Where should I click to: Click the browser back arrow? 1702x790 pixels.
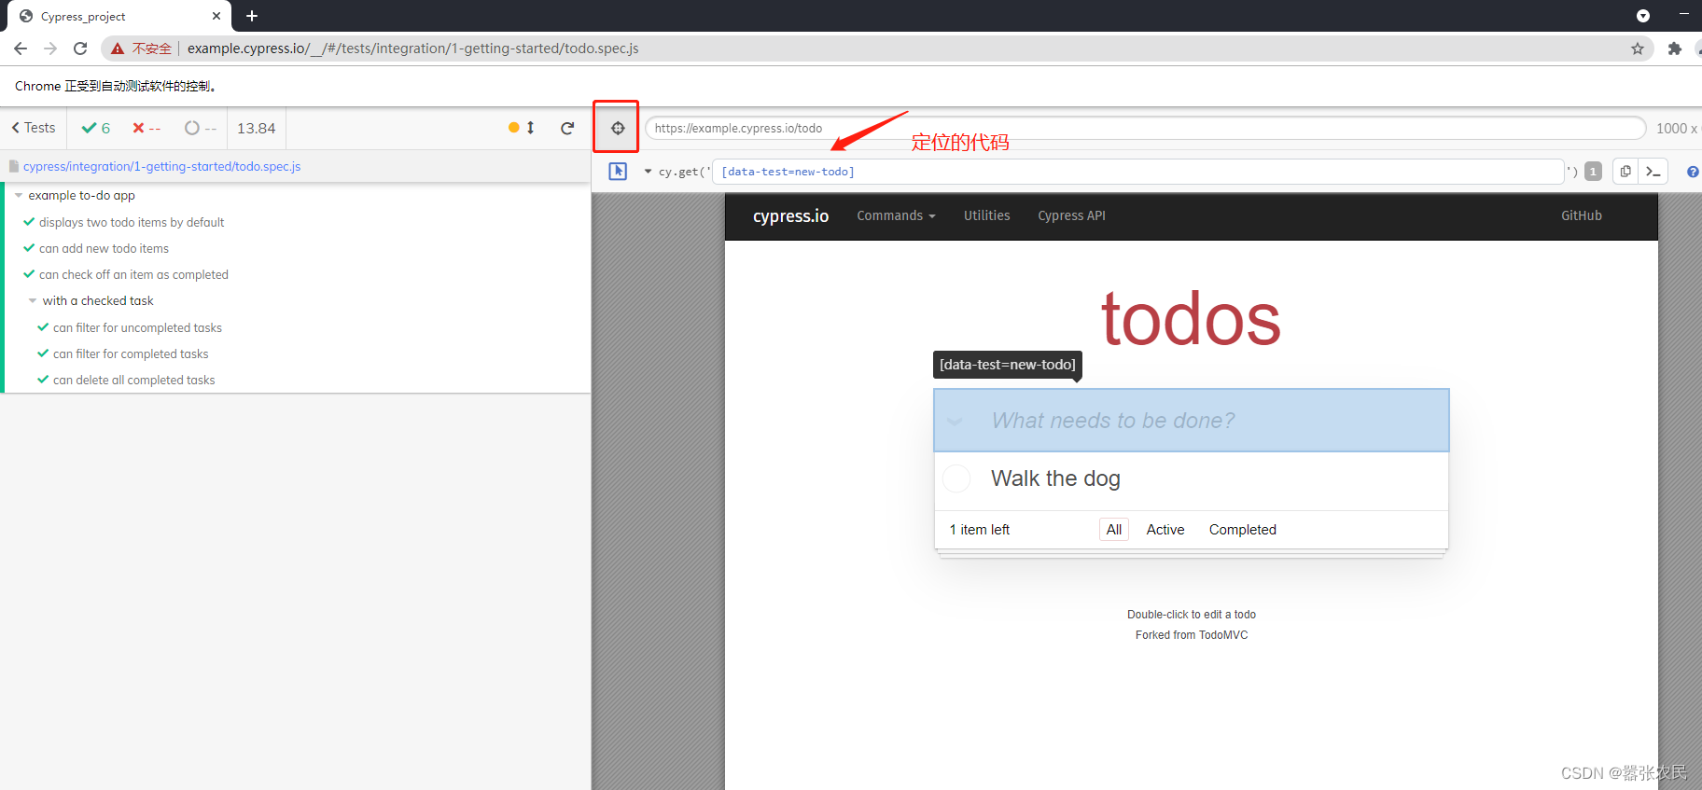21,49
